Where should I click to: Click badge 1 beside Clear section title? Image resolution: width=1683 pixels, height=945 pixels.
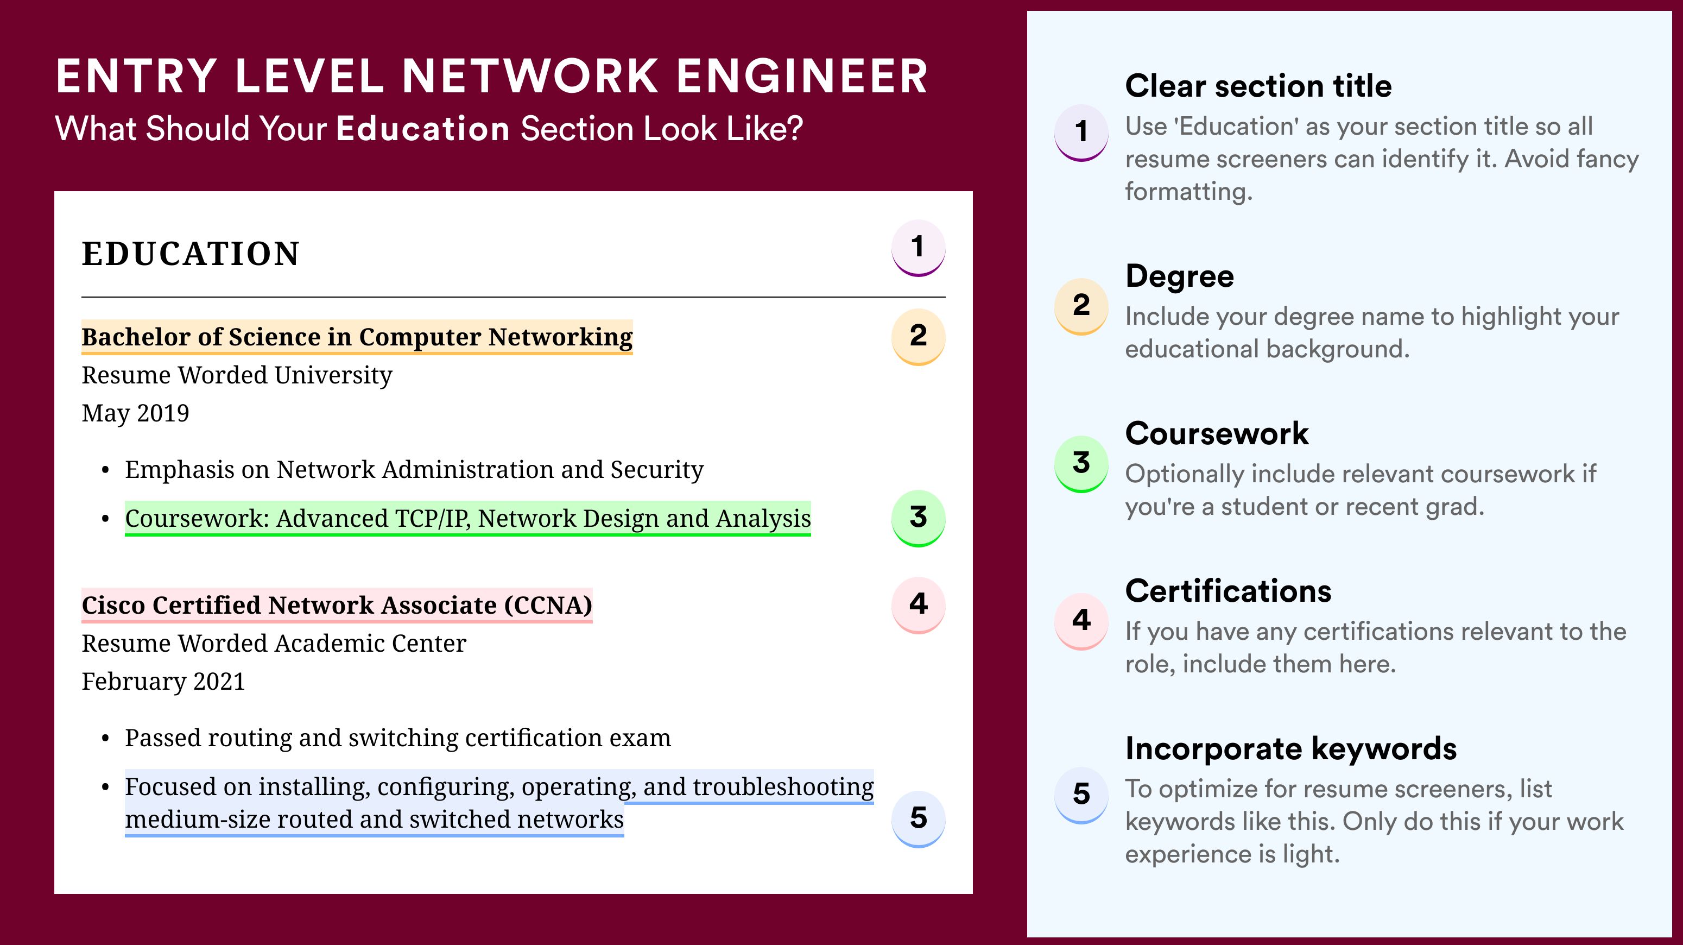click(1081, 133)
